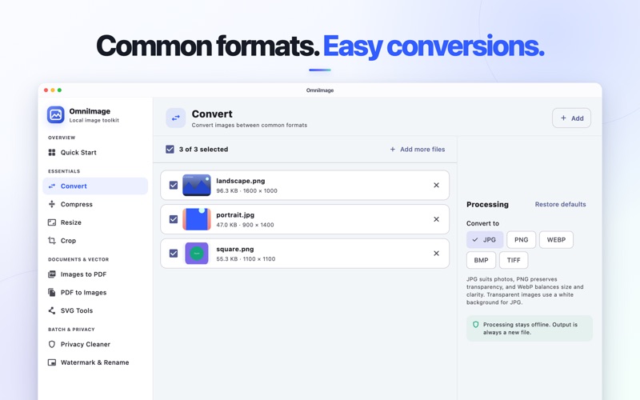Click '47.0 KB · 900 × 1400' details
Viewport: 640px width, 400px height.
245,225
